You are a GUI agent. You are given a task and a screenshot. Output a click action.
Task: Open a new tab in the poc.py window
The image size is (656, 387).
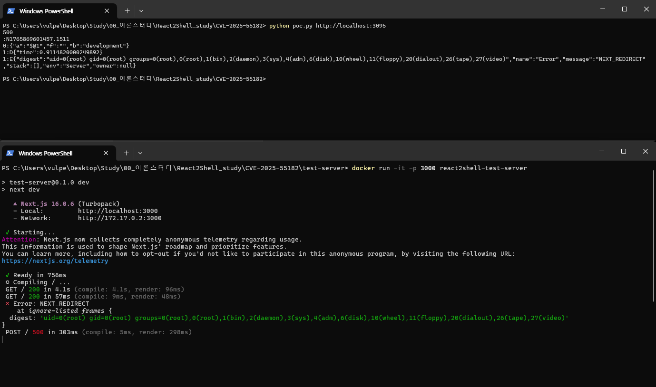click(127, 10)
